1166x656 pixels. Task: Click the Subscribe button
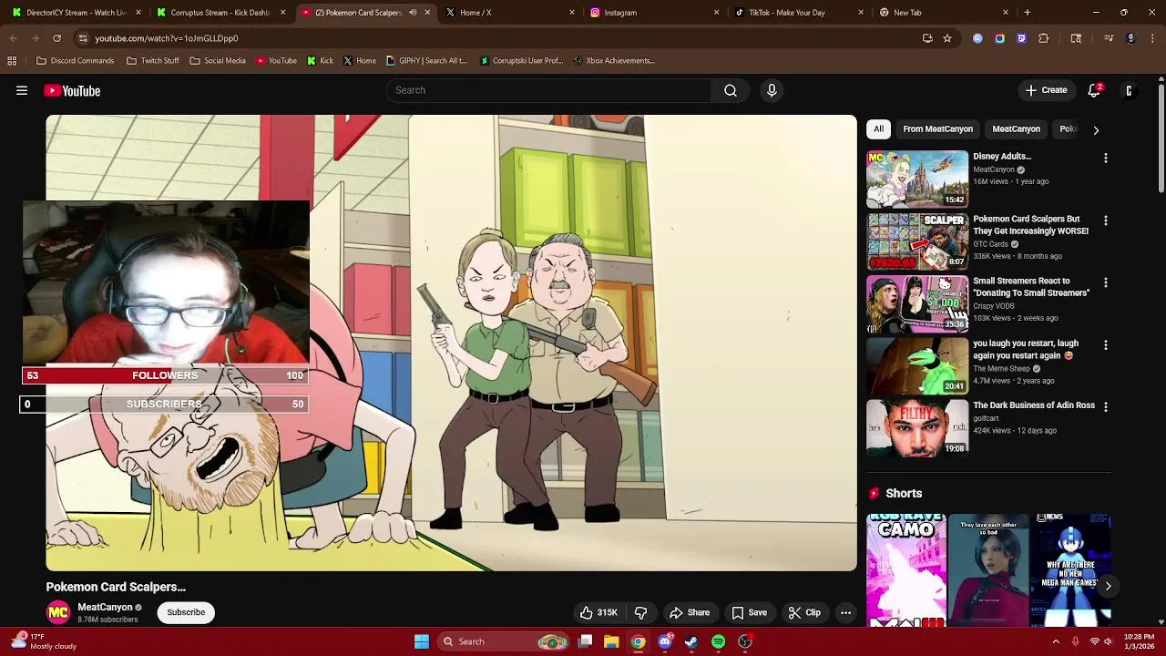186,612
